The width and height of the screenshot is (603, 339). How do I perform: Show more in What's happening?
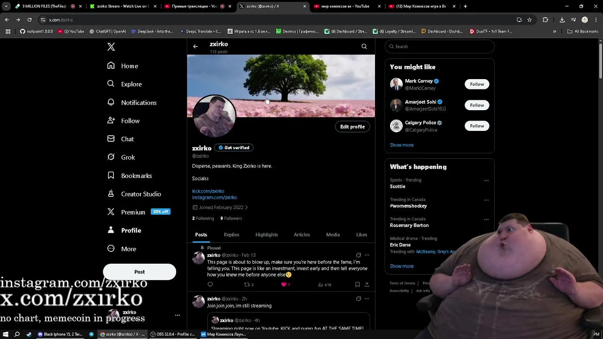(401, 266)
